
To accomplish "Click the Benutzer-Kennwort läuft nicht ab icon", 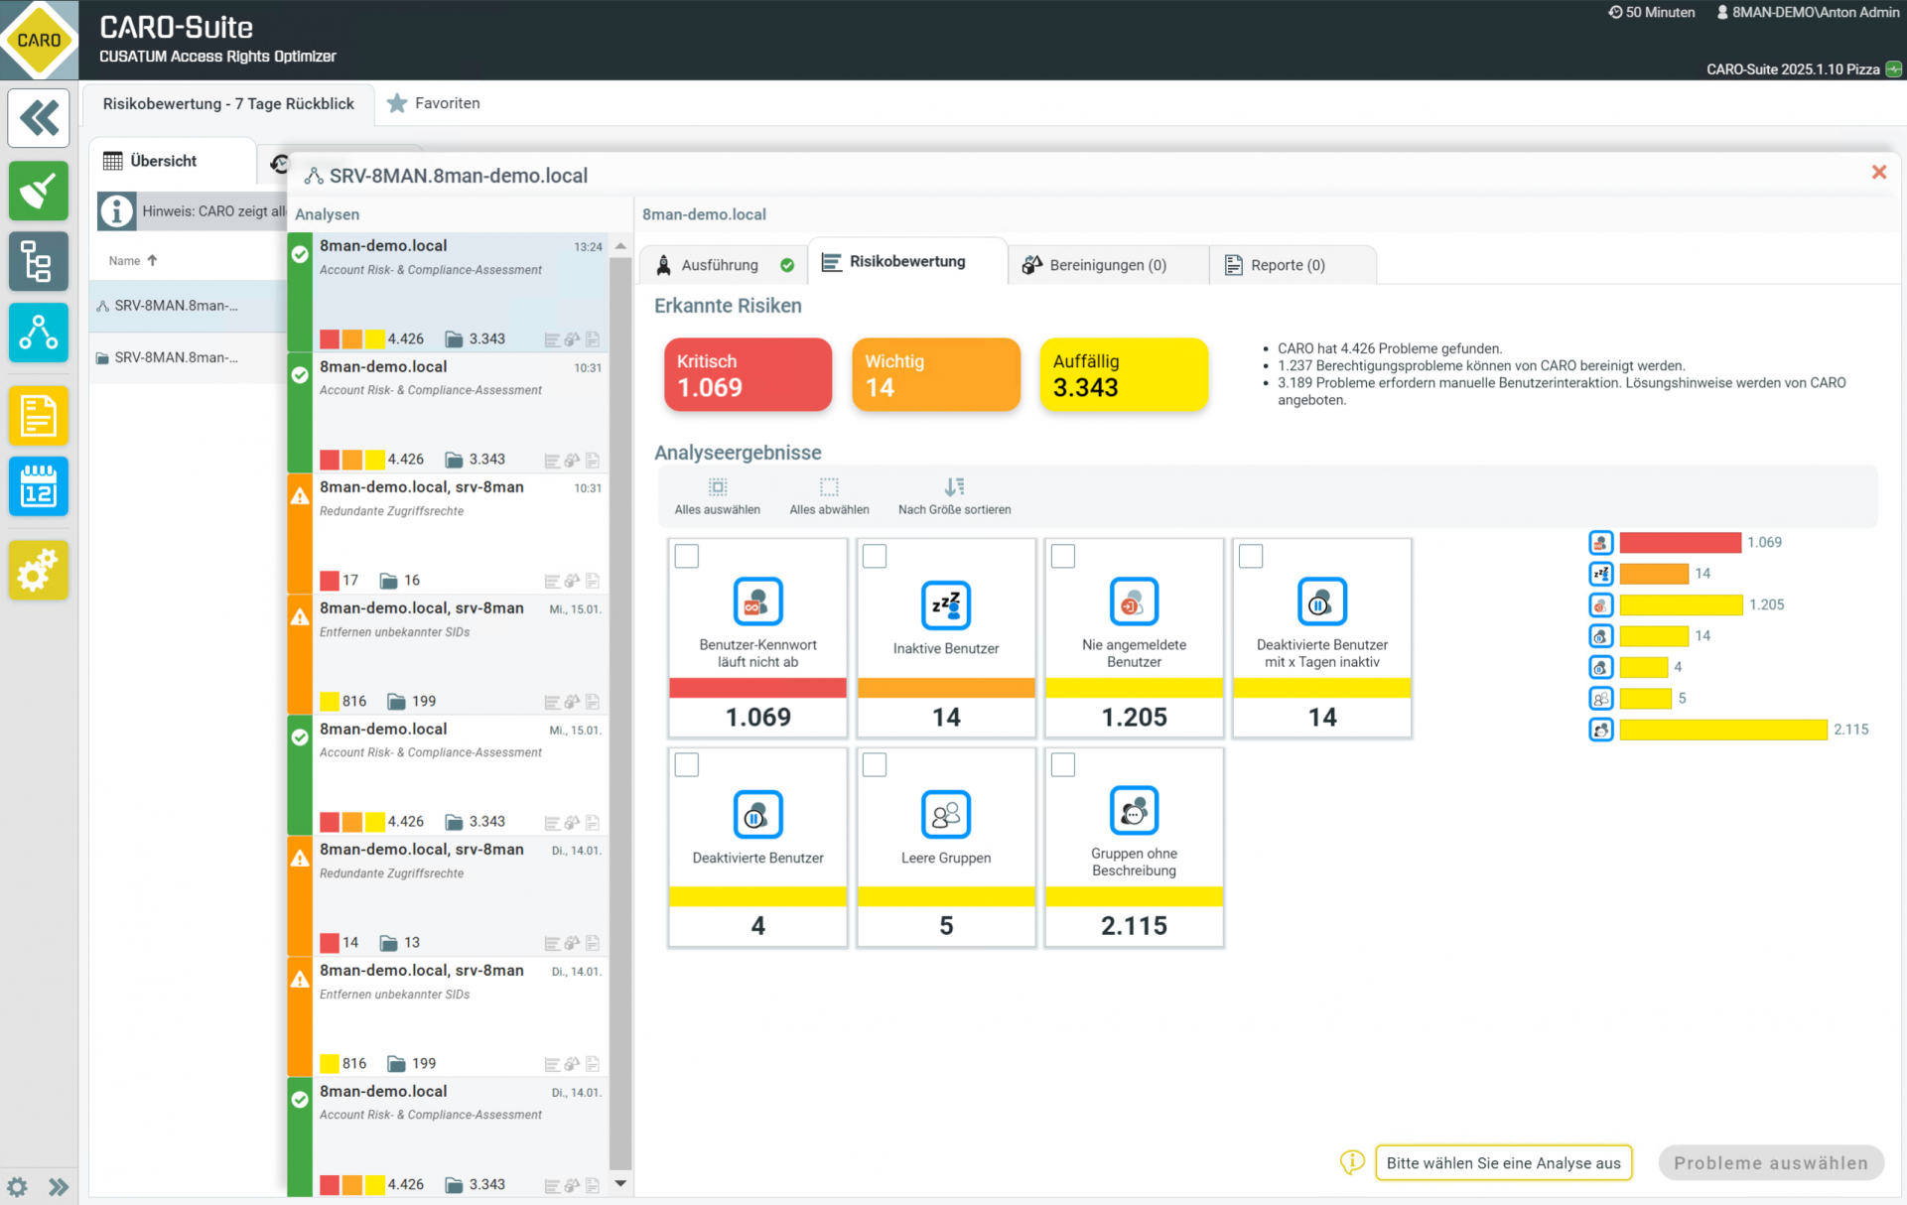I will [757, 602].
